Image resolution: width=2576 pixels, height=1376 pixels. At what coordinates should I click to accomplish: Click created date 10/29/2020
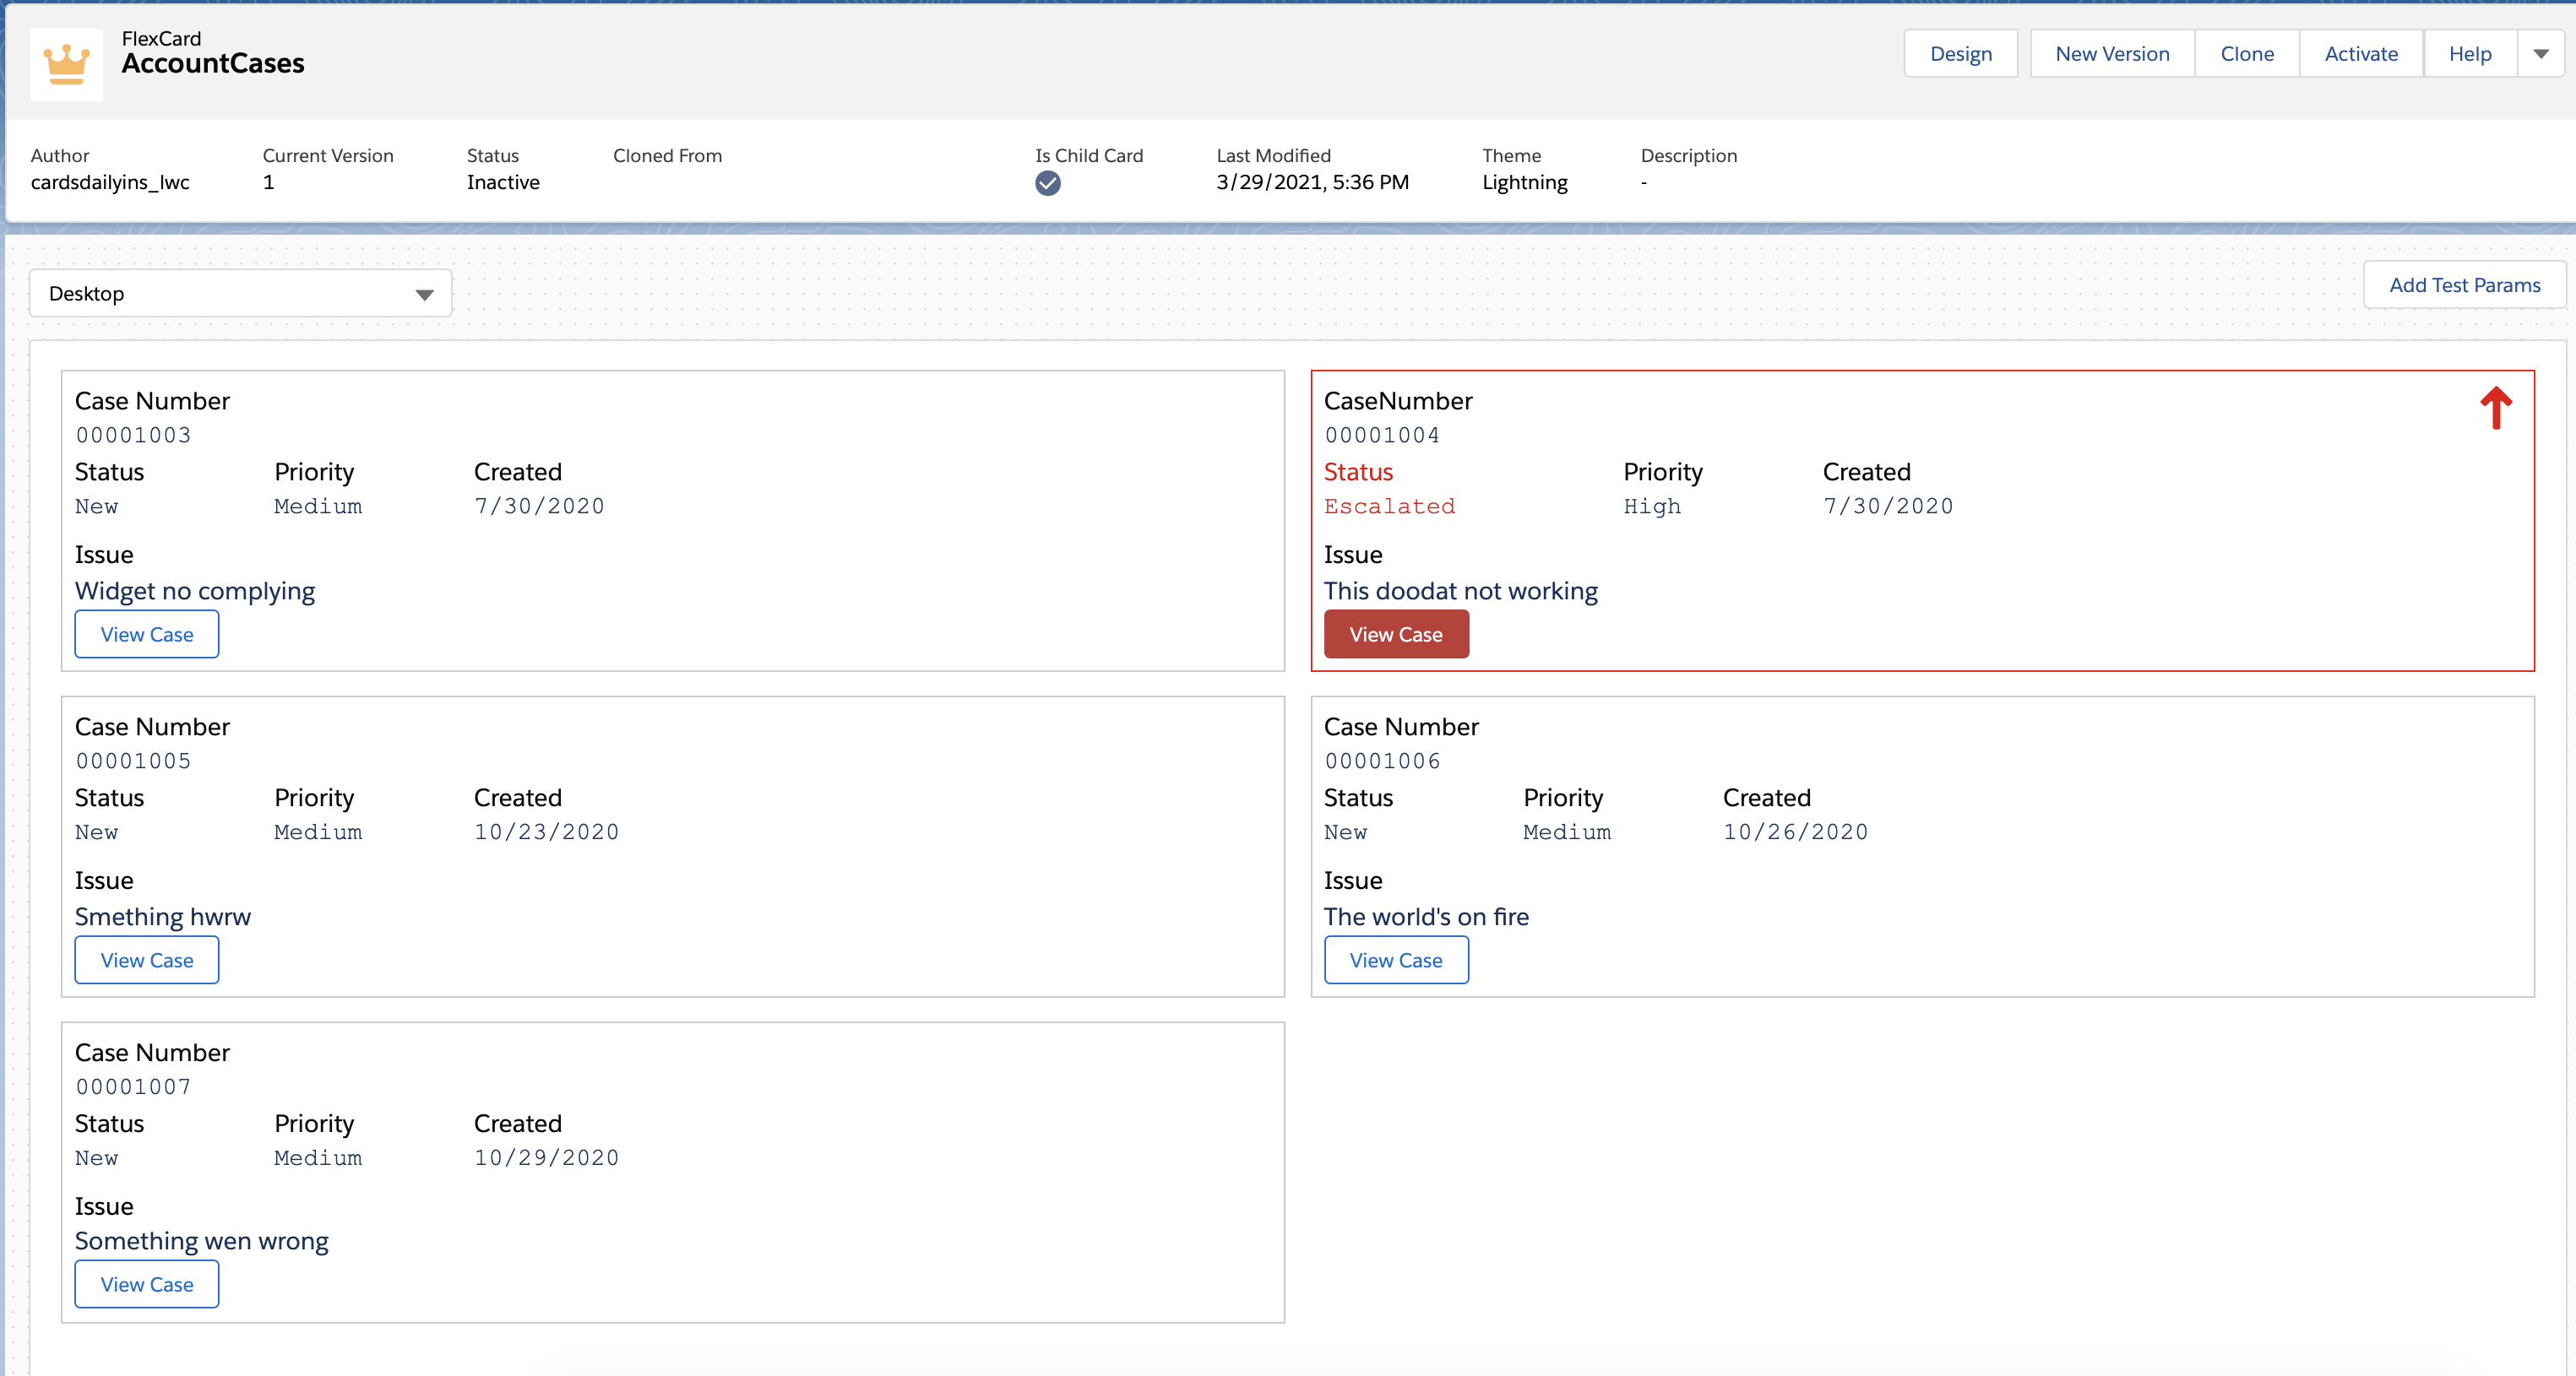(546, 1158)
